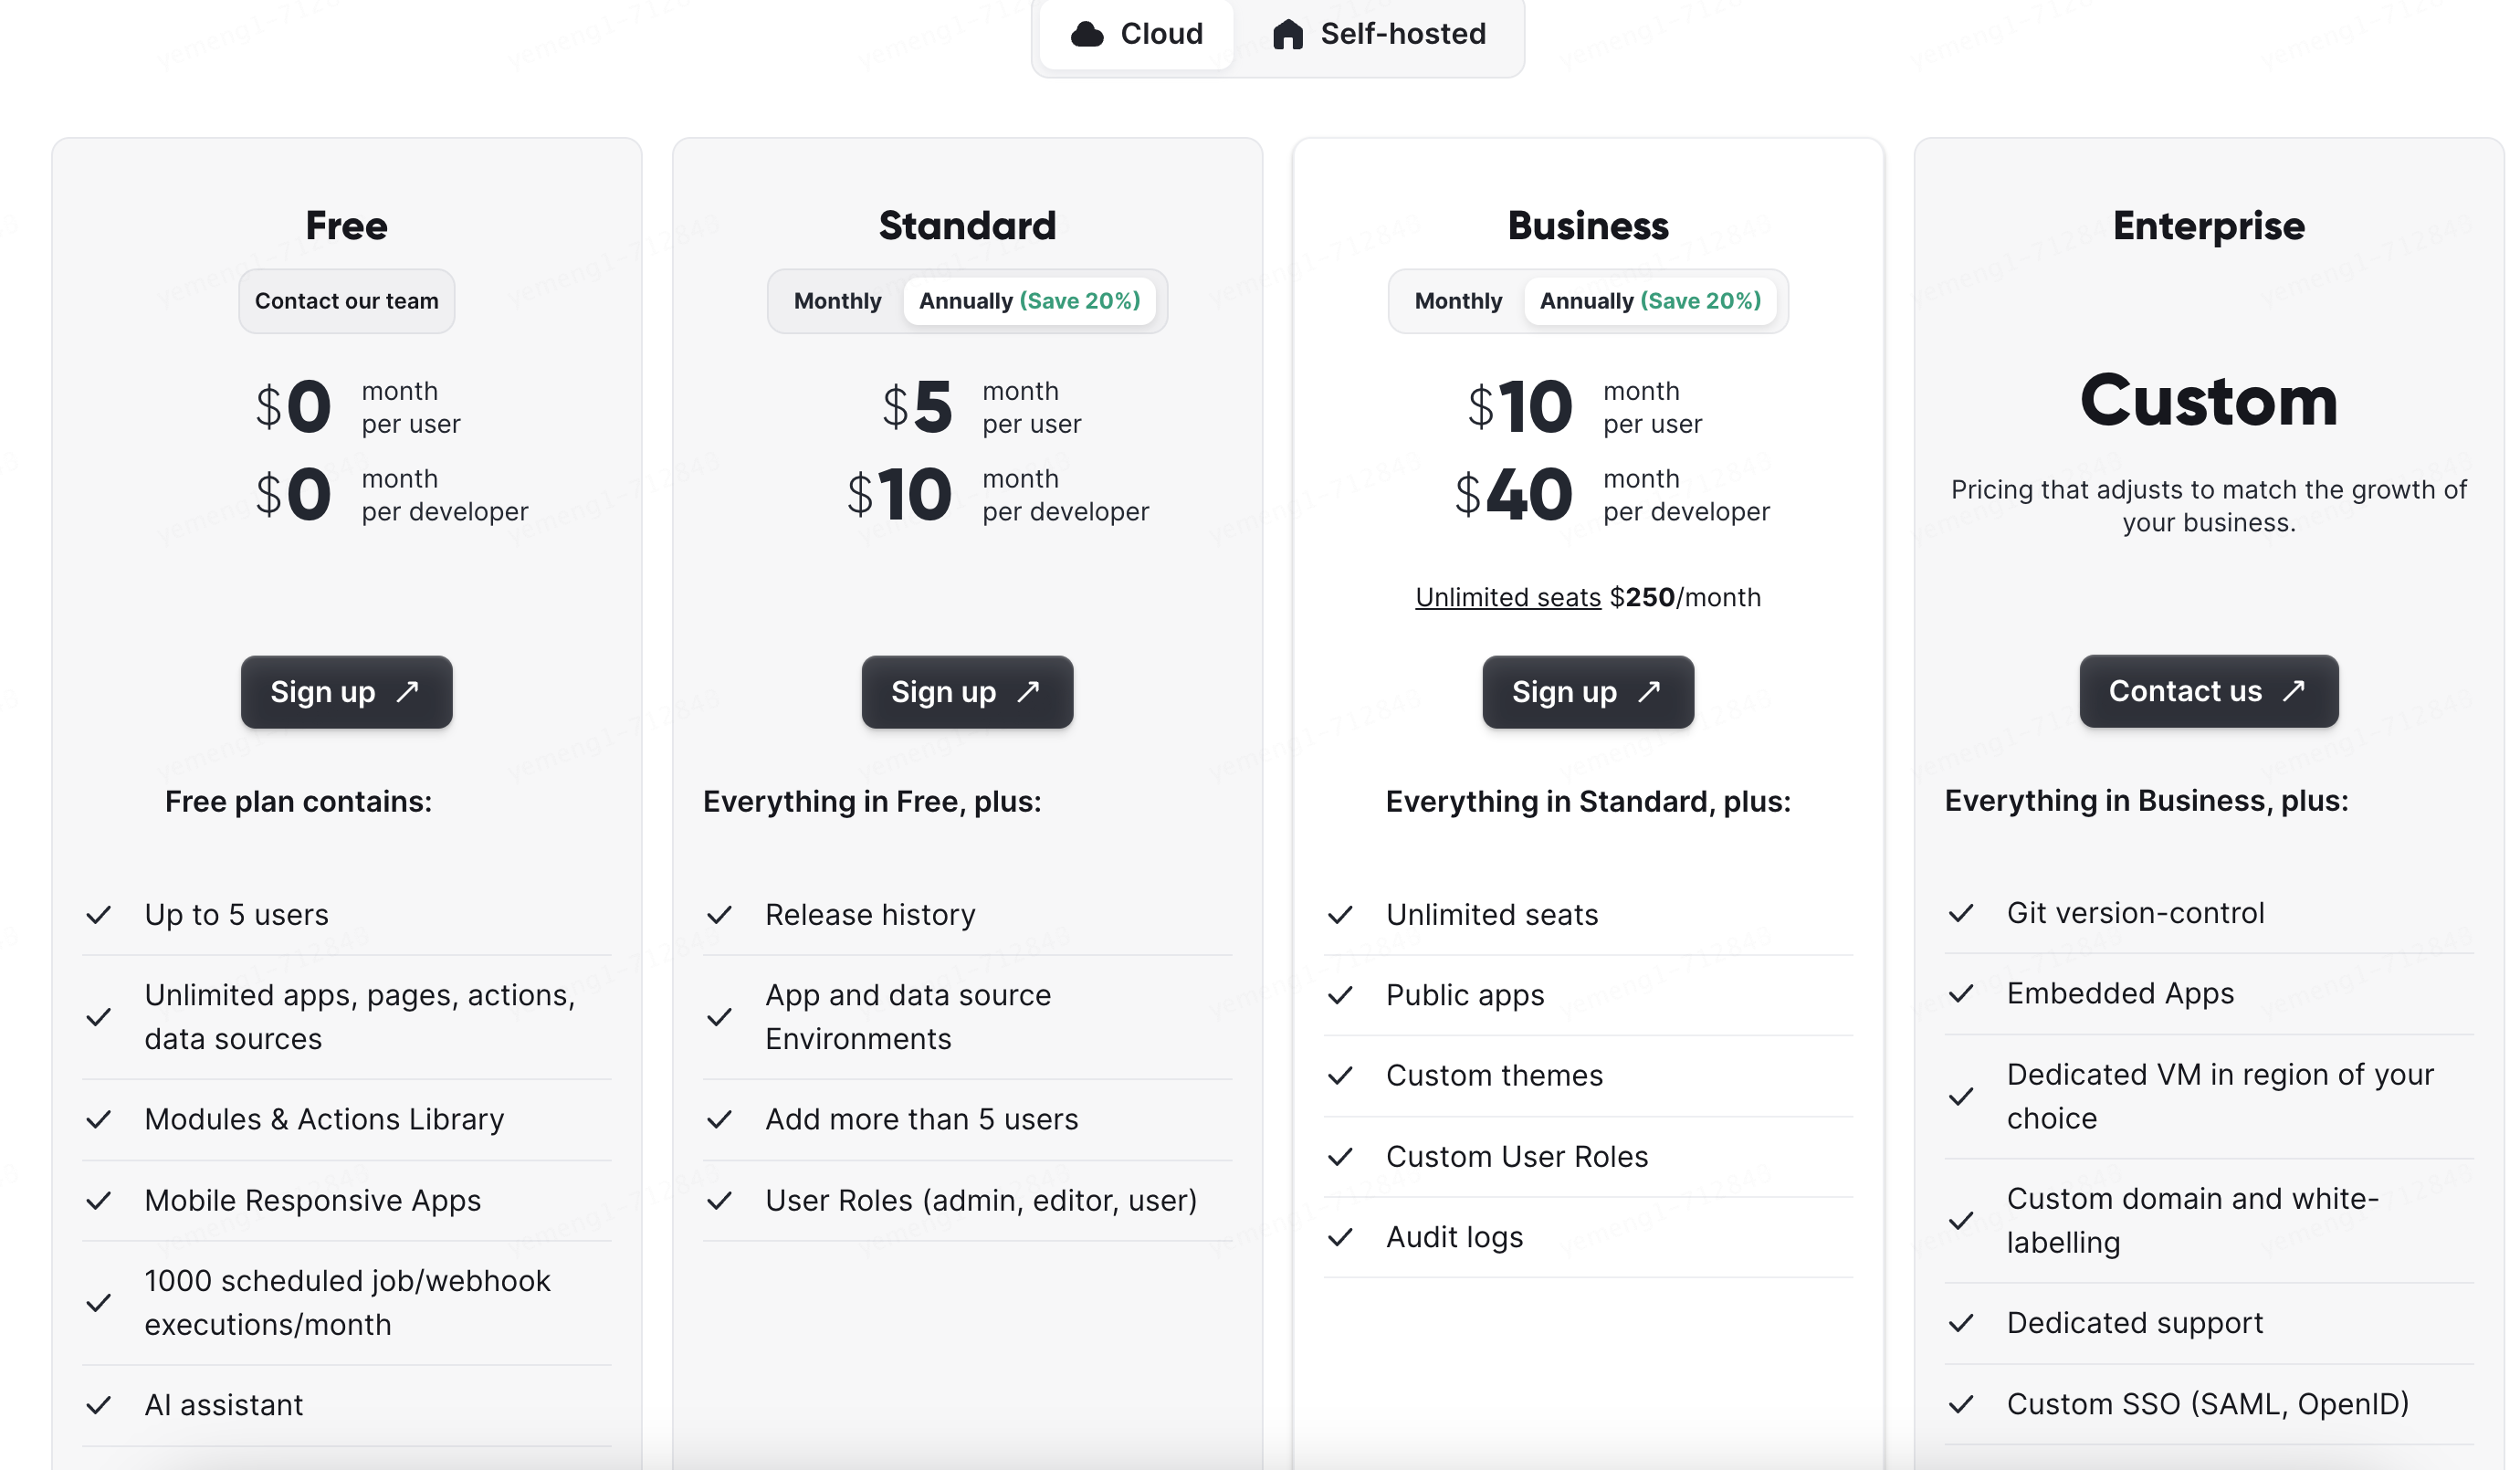Image resolution: width=2520 pixels, height=1470 pixels.
Task: Click the house icon in Self-hosted tab
Action: [x=1288, y=35]
